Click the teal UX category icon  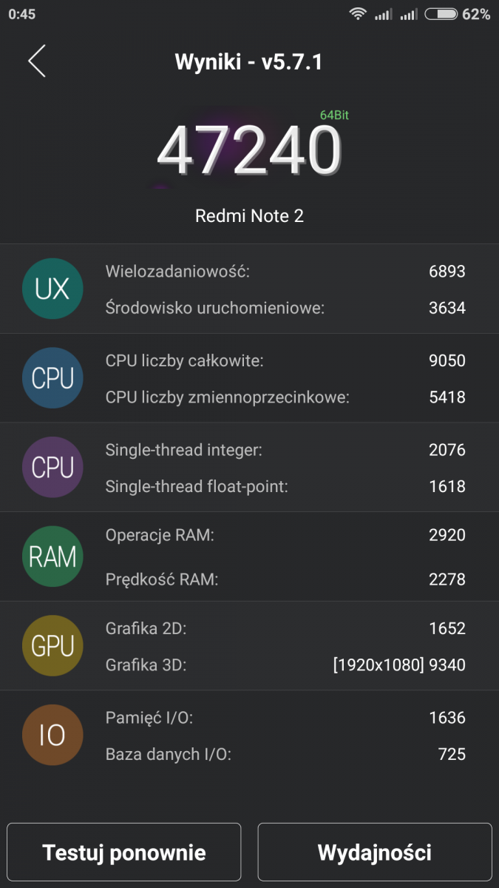pos(52,289)
